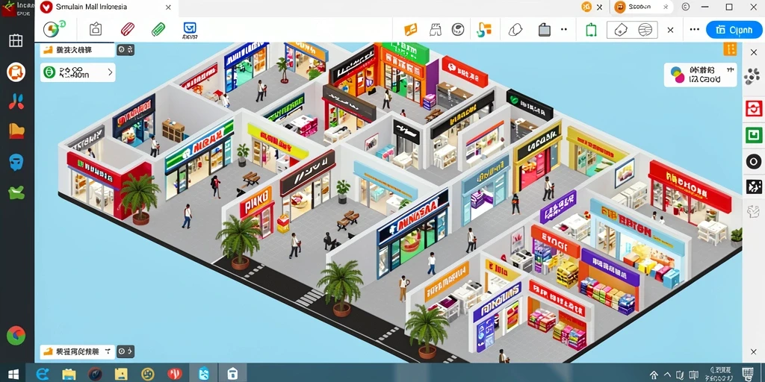765x382 pixels.
Task: Open the grid calendar icon in left sidebar
Action: pyautogui.click(x=16, y=40)
